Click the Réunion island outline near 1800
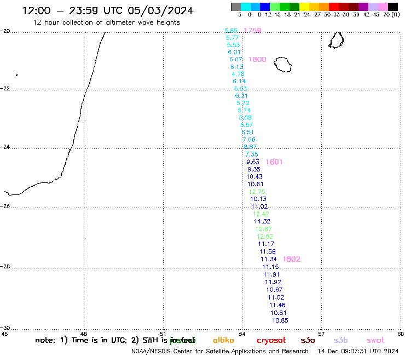Viewport: 405px width, 356px height. pos(283,65)
